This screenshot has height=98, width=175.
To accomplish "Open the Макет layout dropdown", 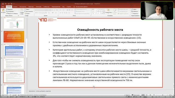I will pos(27,9).
